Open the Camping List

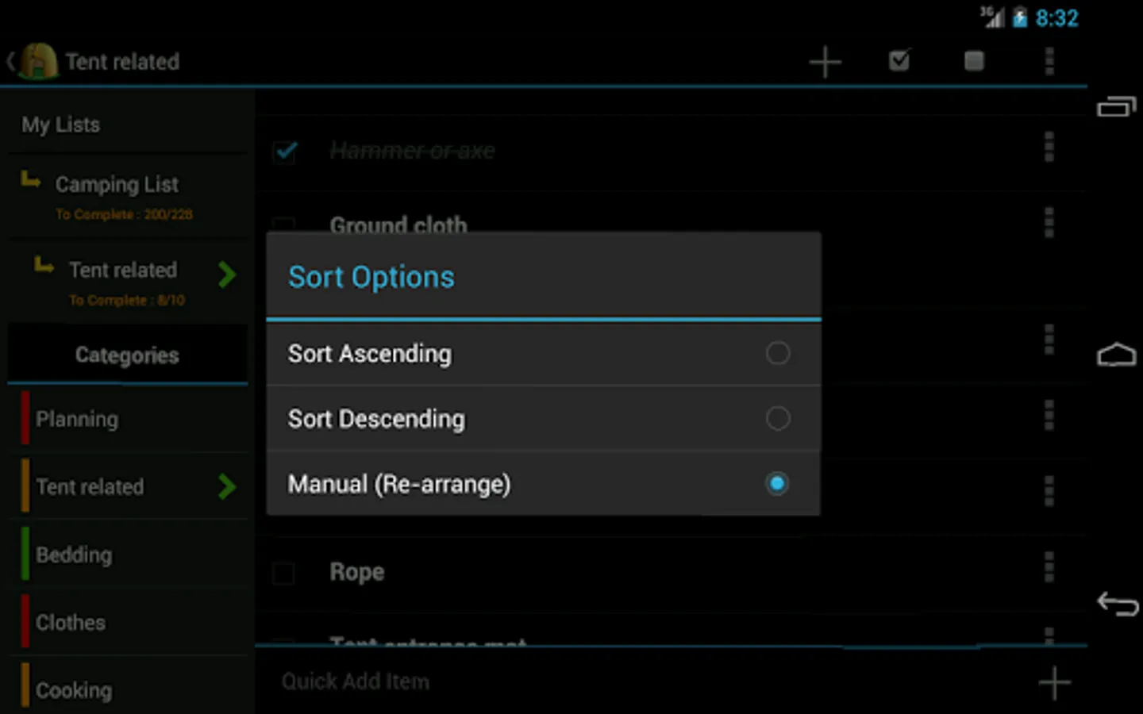click(117, 185)
